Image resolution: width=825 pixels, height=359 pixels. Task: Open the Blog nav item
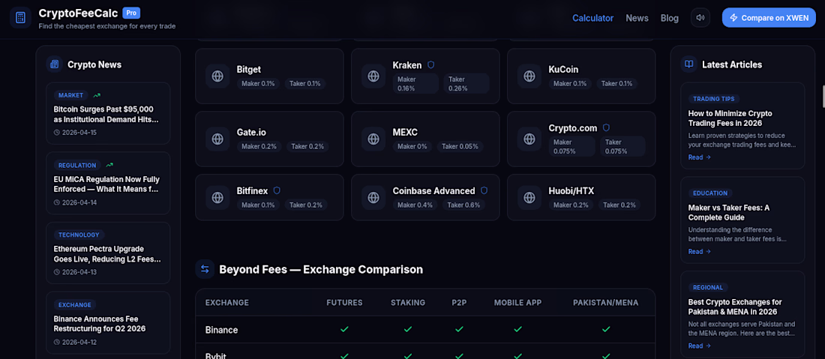[x=669, y=18]
